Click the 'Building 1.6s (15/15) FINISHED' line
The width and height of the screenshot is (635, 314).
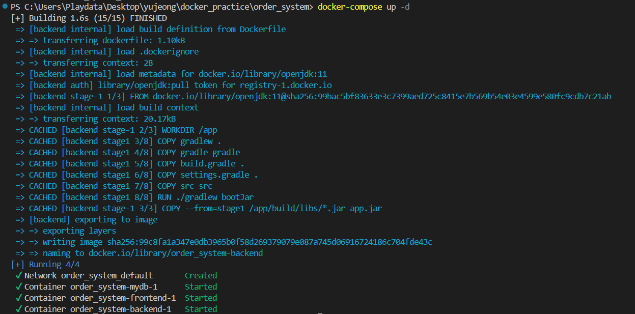coord(89,18)
